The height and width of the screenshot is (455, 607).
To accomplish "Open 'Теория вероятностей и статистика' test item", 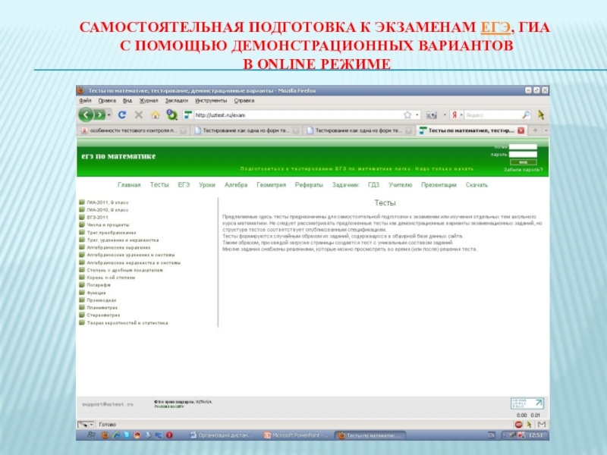I will click(127, 323).
